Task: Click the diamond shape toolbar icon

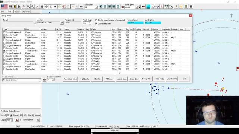Action: click(157, 7)
